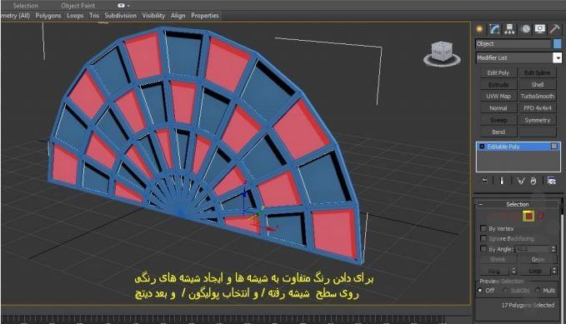Open the Geometry (All) ribbon panel

click(x=15, y=16)
